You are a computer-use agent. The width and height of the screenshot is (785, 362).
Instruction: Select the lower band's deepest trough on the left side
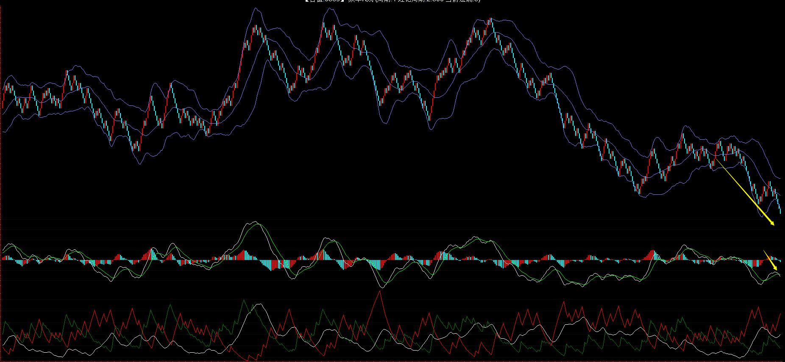[x=139, y=163]
